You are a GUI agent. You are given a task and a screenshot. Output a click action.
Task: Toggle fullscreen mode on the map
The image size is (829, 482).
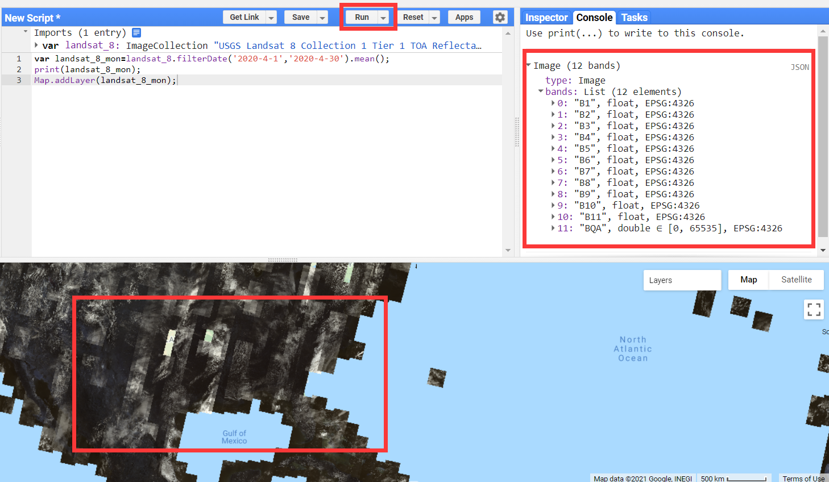click(x=814, y=309)
